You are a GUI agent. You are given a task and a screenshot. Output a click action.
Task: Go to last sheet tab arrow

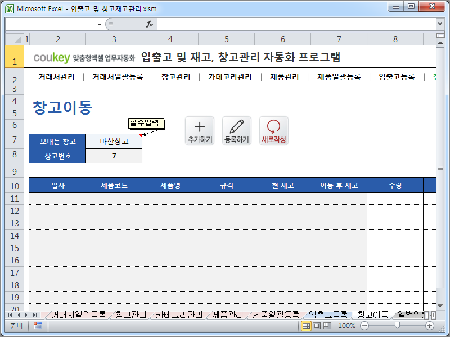(35, 315)
